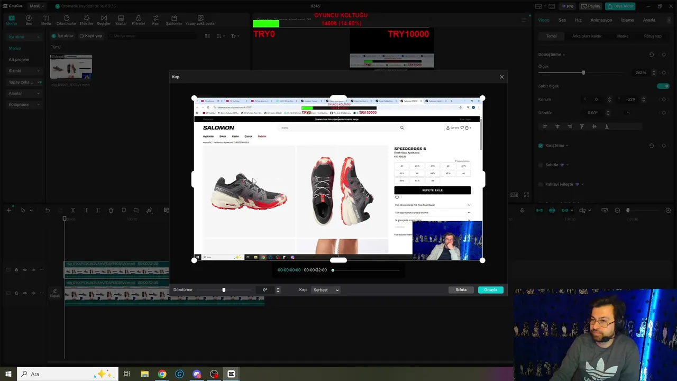Screen dimensions: 677x381
Task: Click the split clip icon in timeline toolbar
Action: (72, 211)
